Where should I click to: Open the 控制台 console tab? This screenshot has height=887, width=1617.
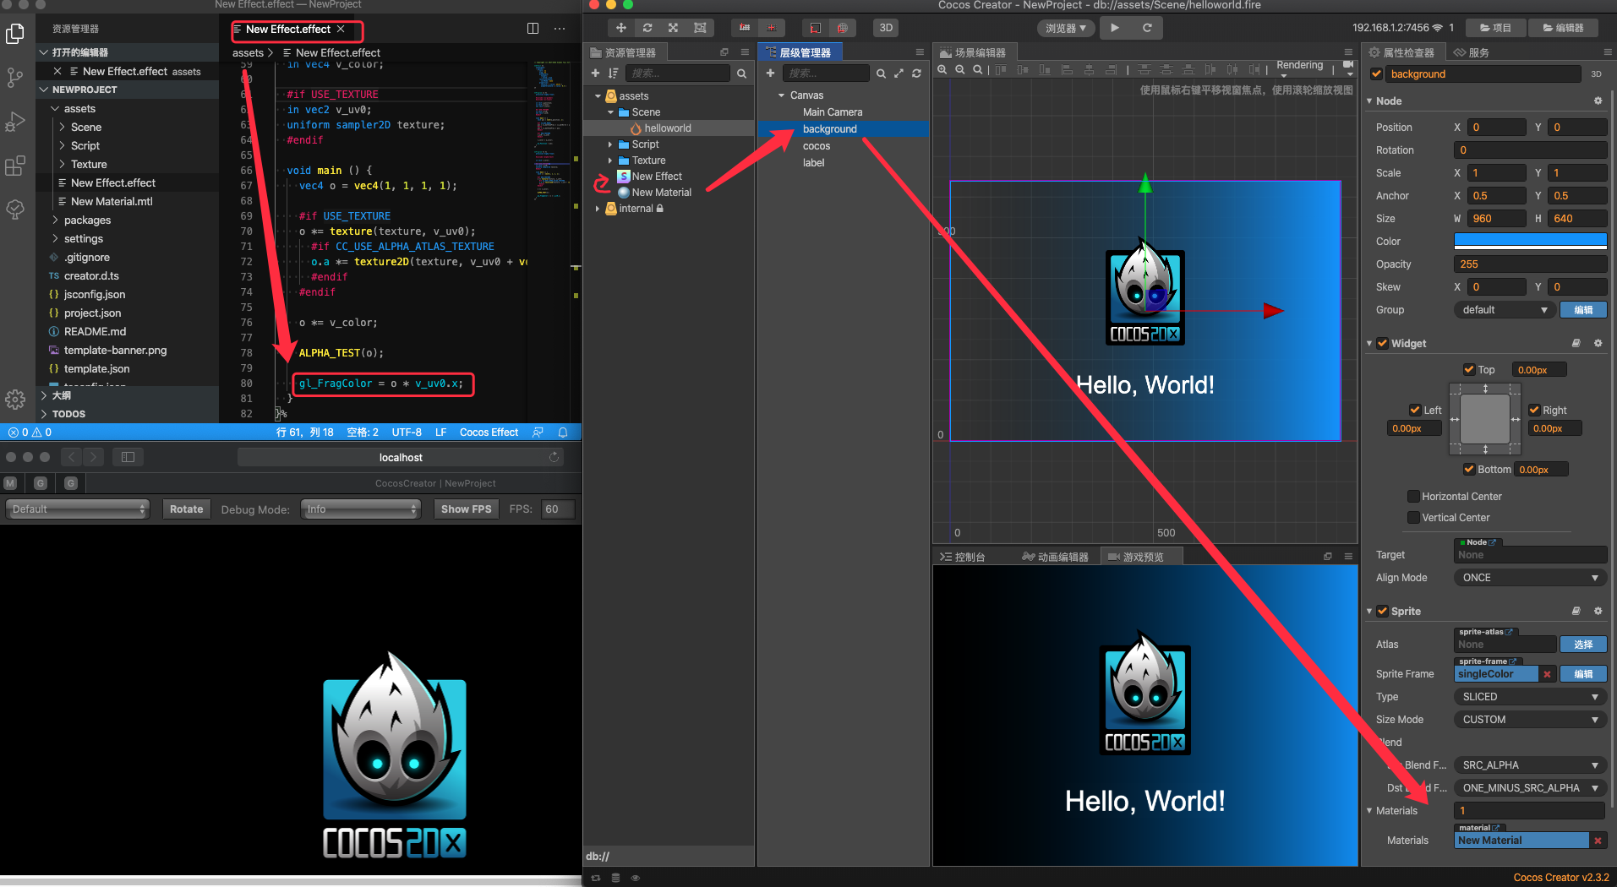coord(962,557)
